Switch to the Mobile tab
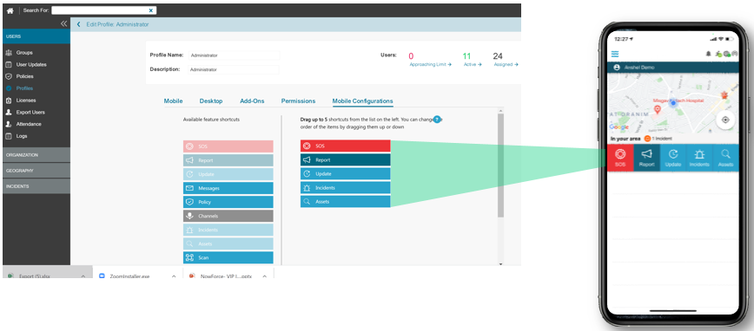 pyautogui.click(x=173, y=101)
